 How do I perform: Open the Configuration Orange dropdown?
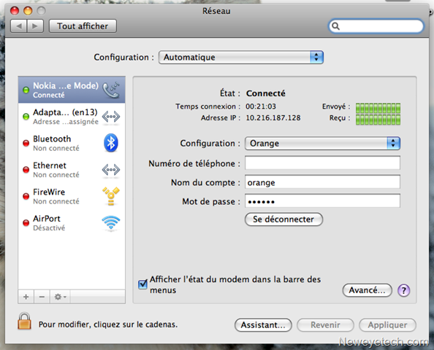pyautogui.click(x=322, y=144)
